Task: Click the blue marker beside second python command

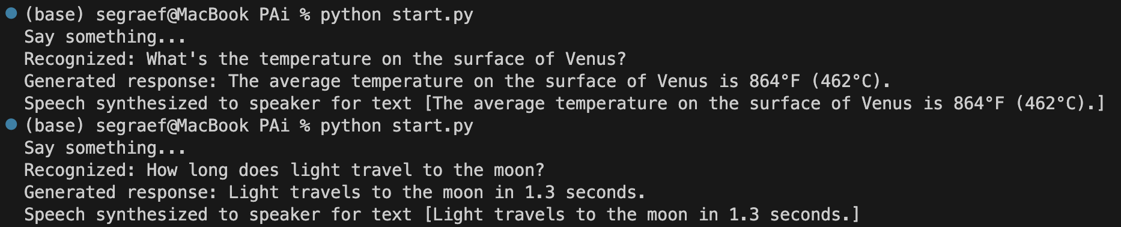Action: (x=11, y=125)
